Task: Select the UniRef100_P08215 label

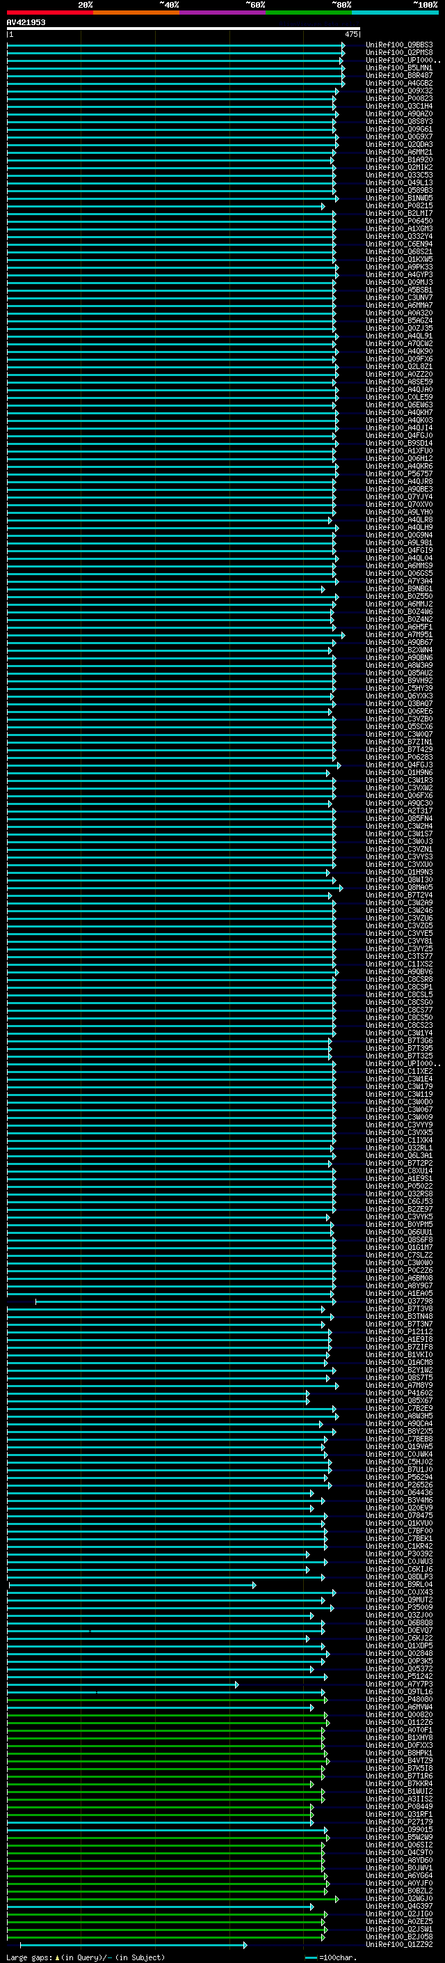Action: [x=399, y=205]
